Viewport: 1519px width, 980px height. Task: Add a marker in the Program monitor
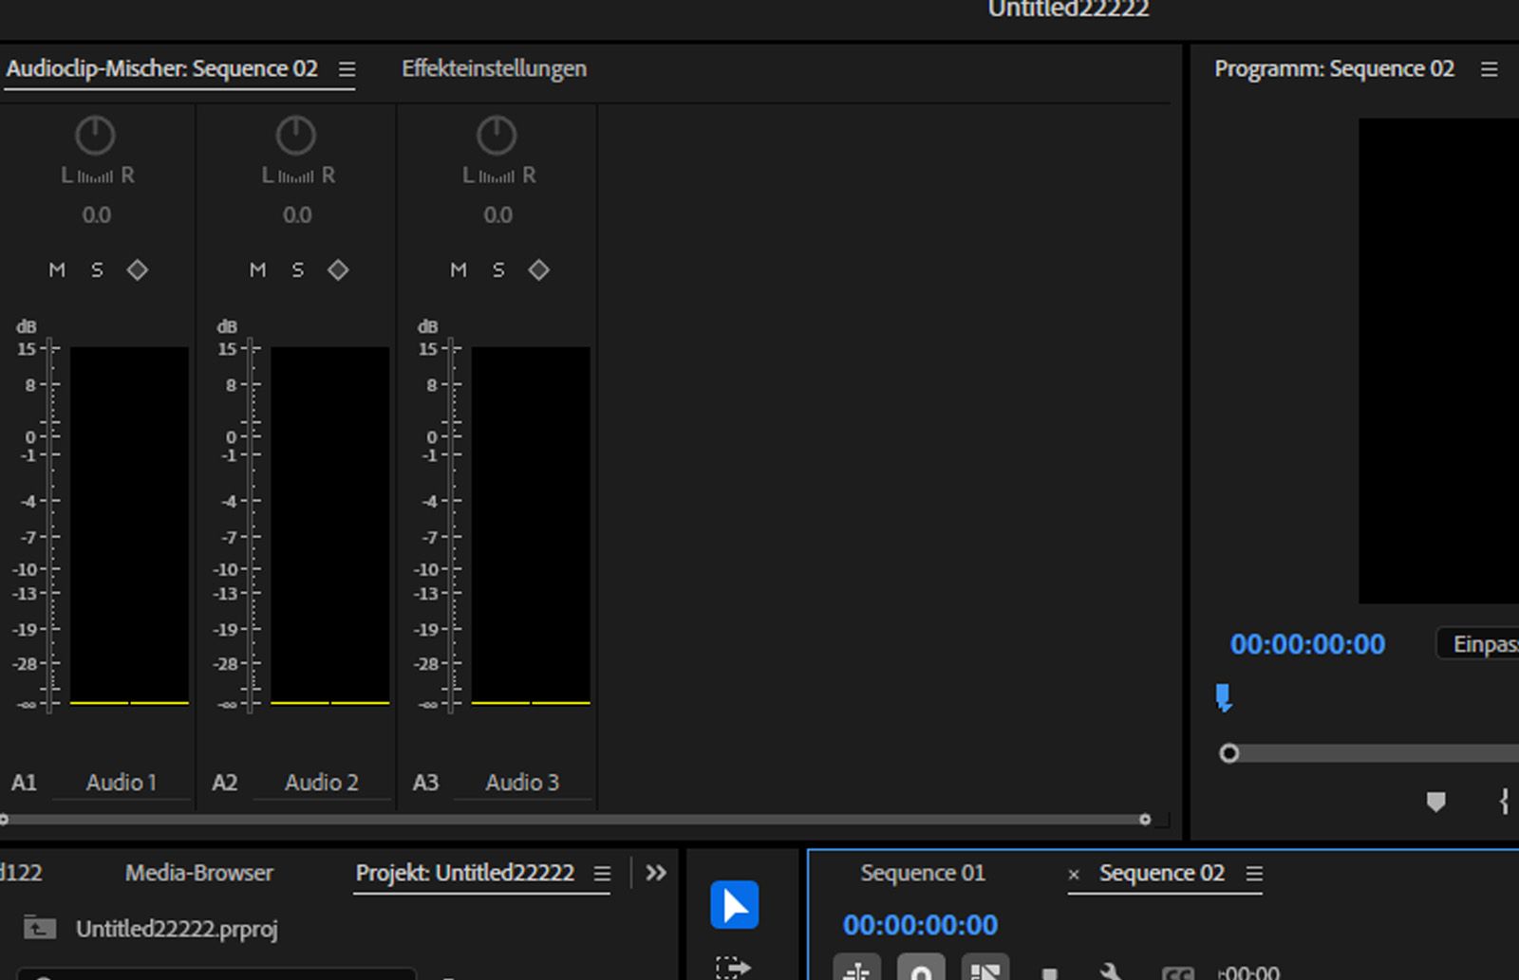click(1436, 802)
